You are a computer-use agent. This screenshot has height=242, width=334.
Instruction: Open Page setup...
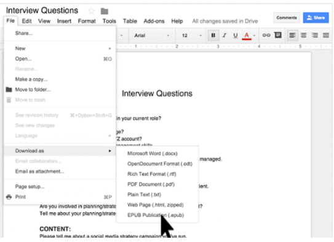coord(60,187)
